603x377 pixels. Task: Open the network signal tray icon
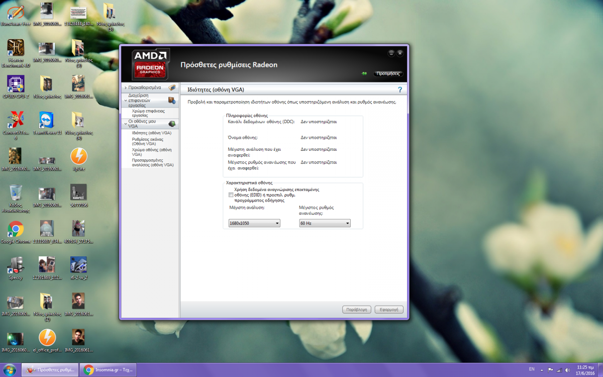pos(559,370)
